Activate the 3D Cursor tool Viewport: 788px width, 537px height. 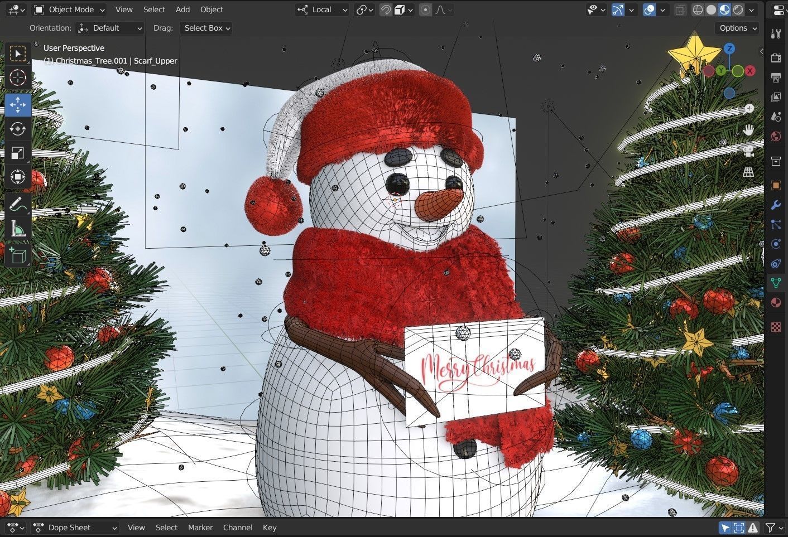click(x=18, y=78)
